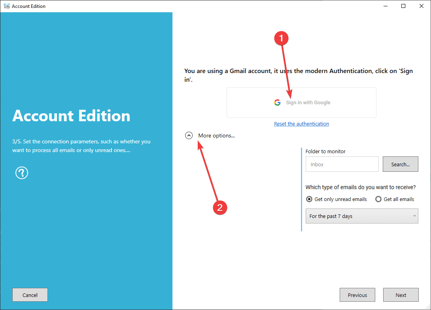431x310 pixels.
Task: Click Reset the authentication link
Action: (x=301, y=124)
